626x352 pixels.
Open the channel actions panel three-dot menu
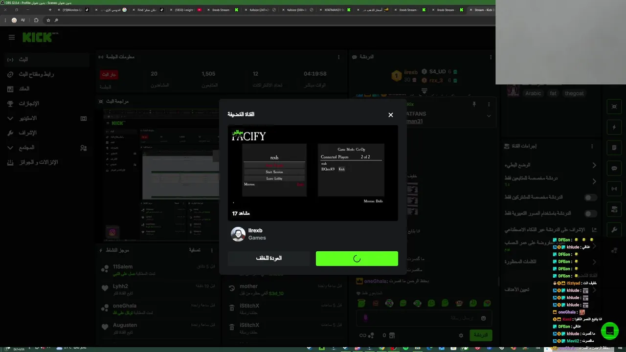(x=592, y=146)
